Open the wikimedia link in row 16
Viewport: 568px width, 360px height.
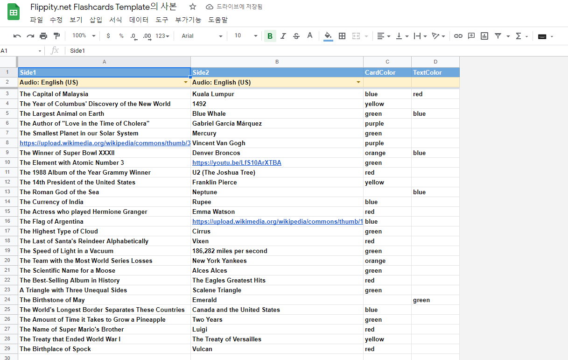tap(278, 221)
